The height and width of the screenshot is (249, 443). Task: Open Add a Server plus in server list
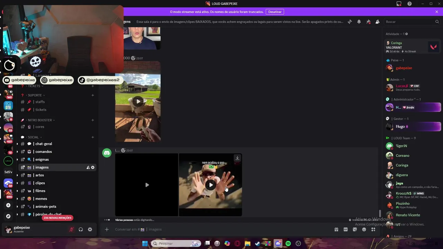point(8,205)
